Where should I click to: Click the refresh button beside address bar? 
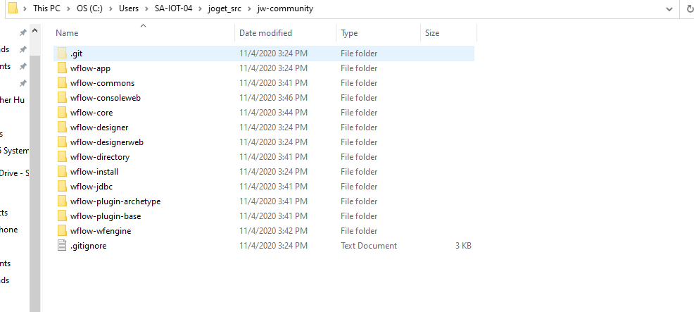pos(688,9)
